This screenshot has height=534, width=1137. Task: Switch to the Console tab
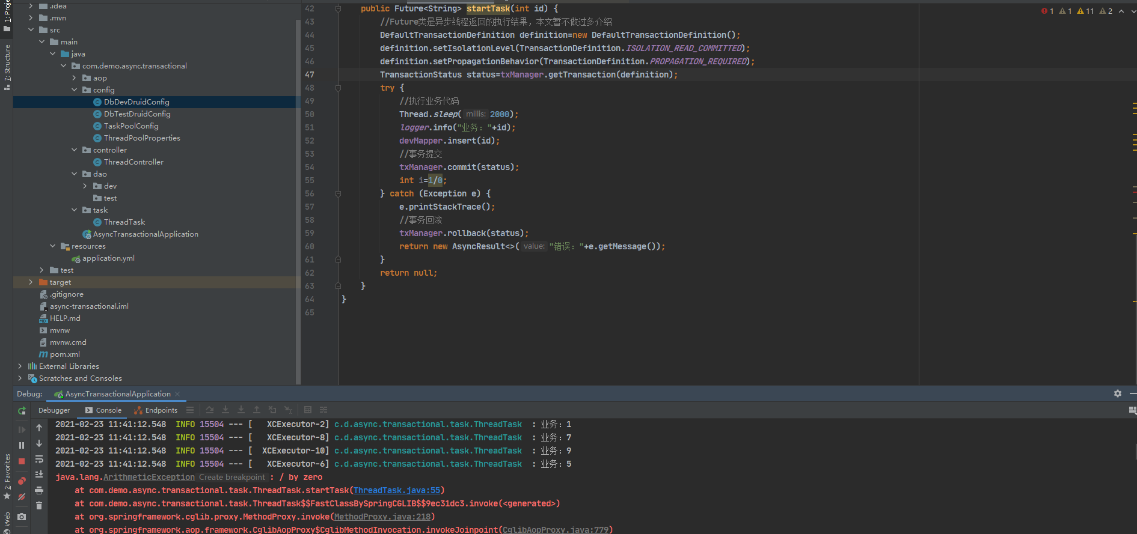103,410
